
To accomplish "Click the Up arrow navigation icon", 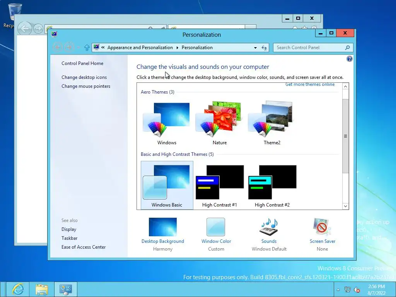I will point(87,48).
